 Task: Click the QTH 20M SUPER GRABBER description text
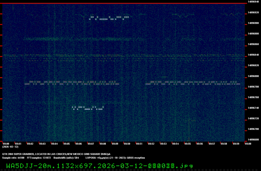[56, 154]
